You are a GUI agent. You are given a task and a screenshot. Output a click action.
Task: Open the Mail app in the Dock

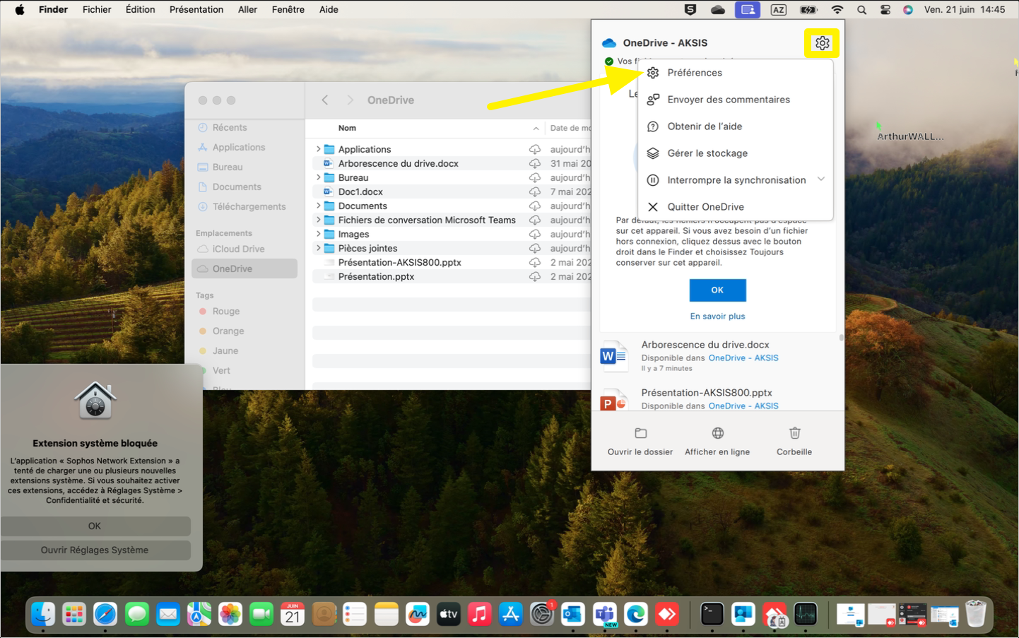[x=168, y=614]
